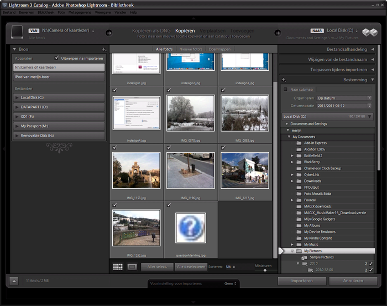Select the IMG_1153.jpg thumbnail
Image resolution: width=387 pixels, height=306 pixels.
tap(136, 170)
